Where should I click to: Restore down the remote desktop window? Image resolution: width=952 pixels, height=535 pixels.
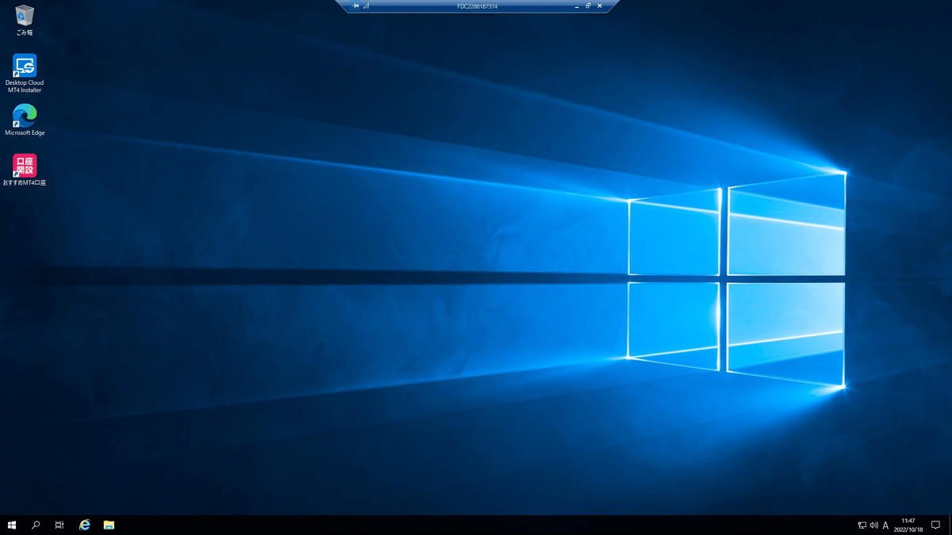[588, 6]
